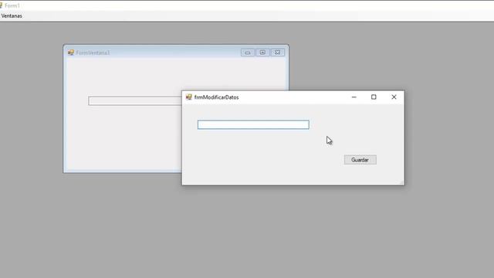Minimize the frmModificarDatos window
This screenshot has width=494, height=278.
coord(354,97)
